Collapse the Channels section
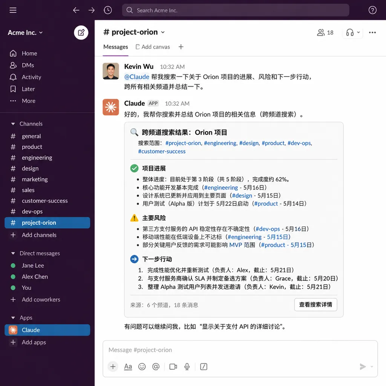 (x=13, y=124)
